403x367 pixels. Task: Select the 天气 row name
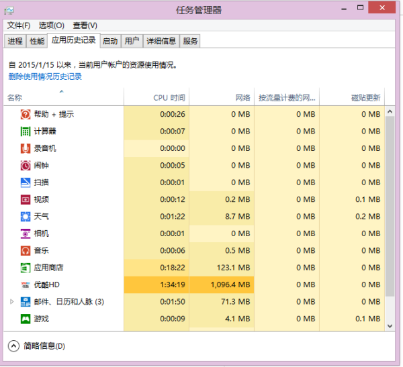click(x=42, y=217)
